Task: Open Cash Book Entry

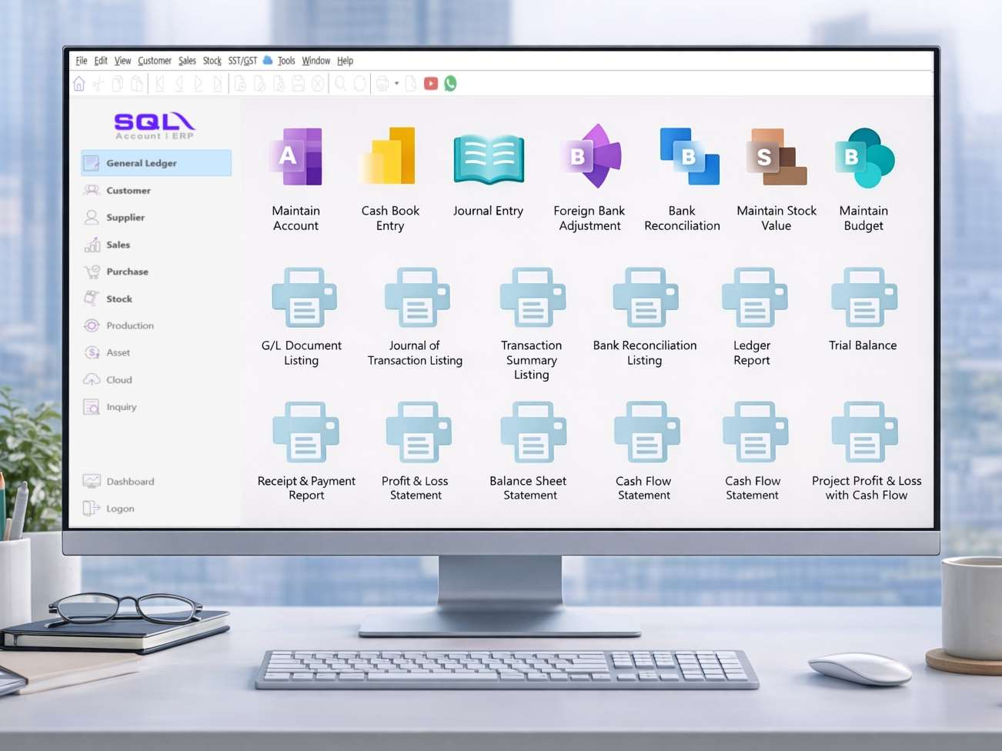Action: coord(389,157)
